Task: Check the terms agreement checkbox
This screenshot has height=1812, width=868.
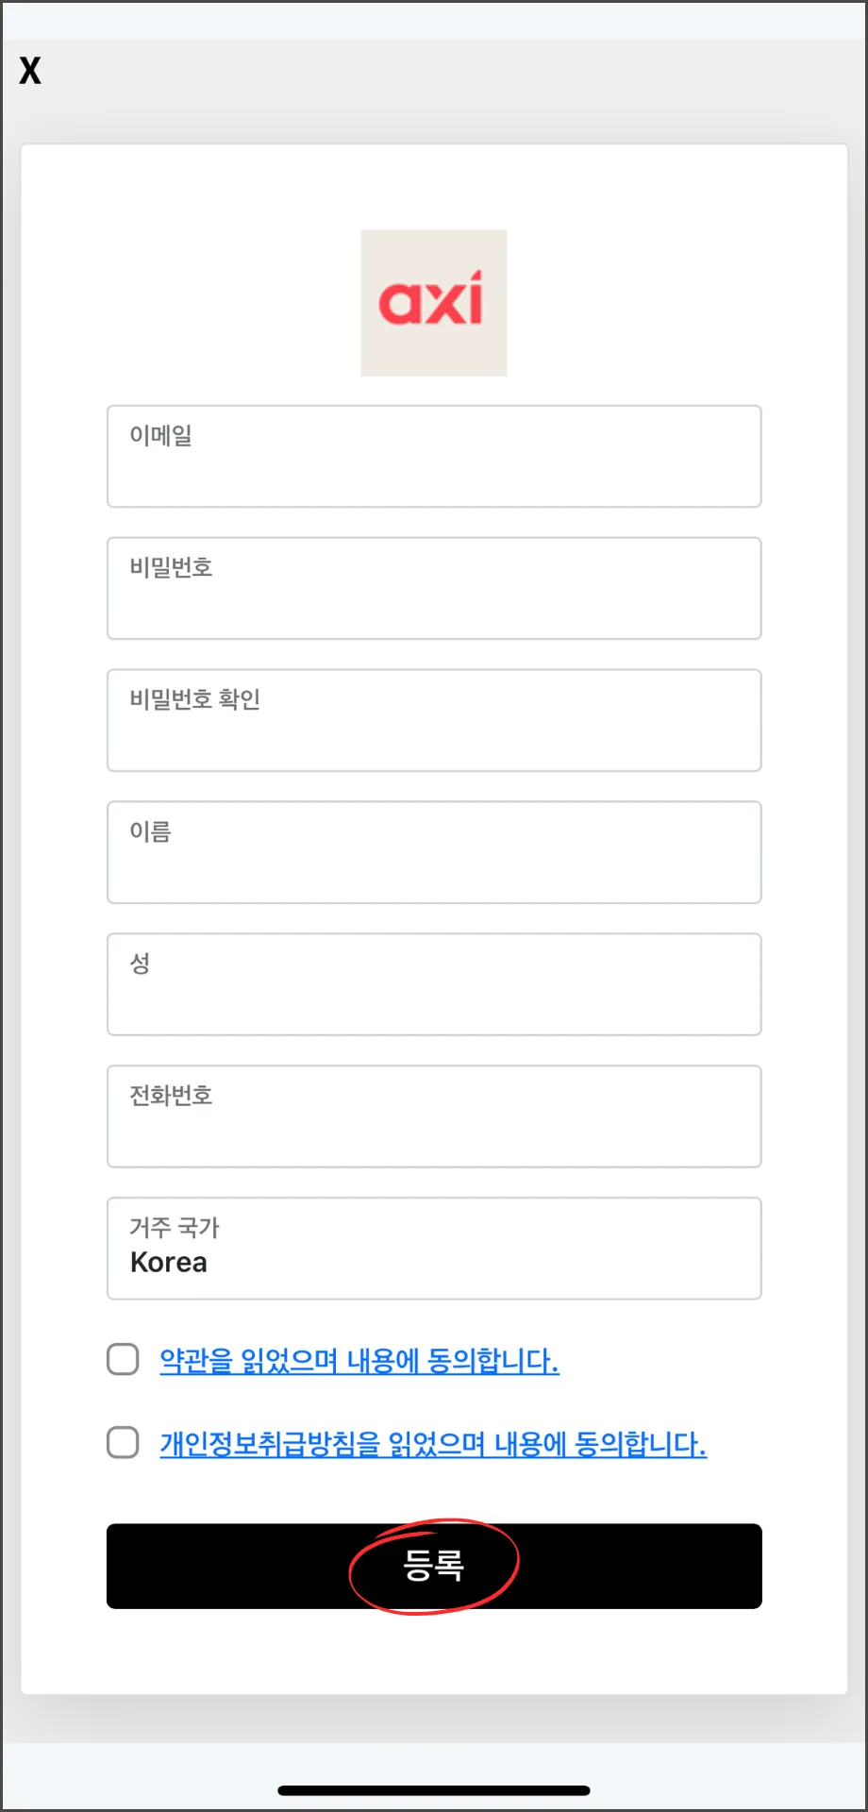Action: [x=123, y=1360]
